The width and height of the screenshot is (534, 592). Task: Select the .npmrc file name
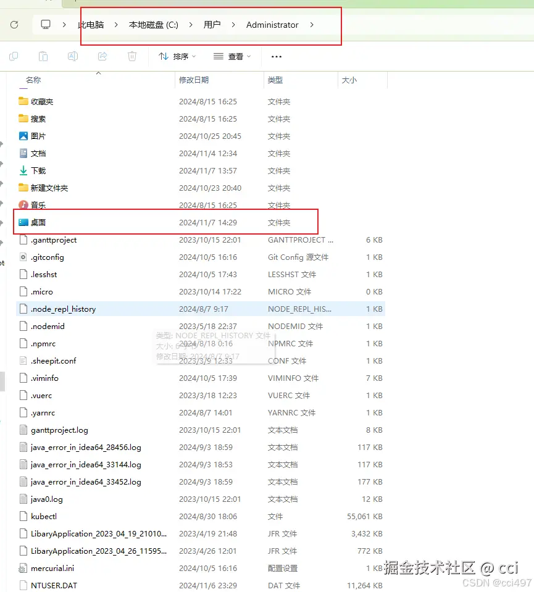click(43, 344)
